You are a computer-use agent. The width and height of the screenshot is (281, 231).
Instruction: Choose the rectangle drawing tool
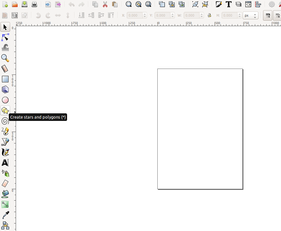coord(5,79)
